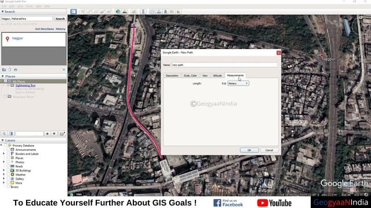Image resolution: width=371 pixels, height=208 pixels.
Task: Open the Meters length unit dropdown
Action: click(x=238, y=83)
